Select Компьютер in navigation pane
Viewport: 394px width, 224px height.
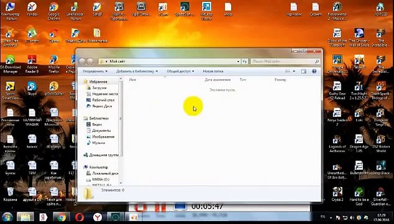click(x=98, y=167)
